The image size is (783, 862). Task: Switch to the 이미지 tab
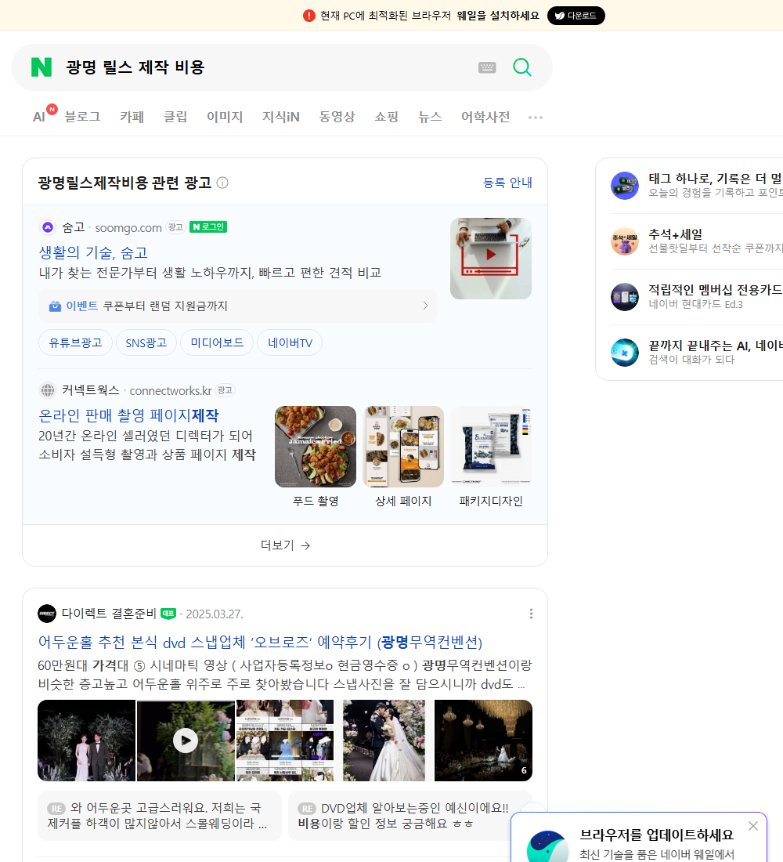point(225,117)
